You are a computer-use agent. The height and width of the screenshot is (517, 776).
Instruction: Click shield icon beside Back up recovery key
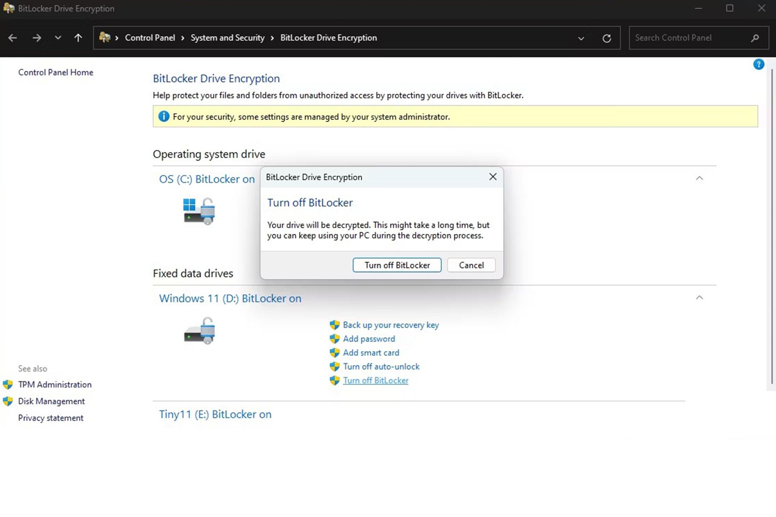coord(334,325)
